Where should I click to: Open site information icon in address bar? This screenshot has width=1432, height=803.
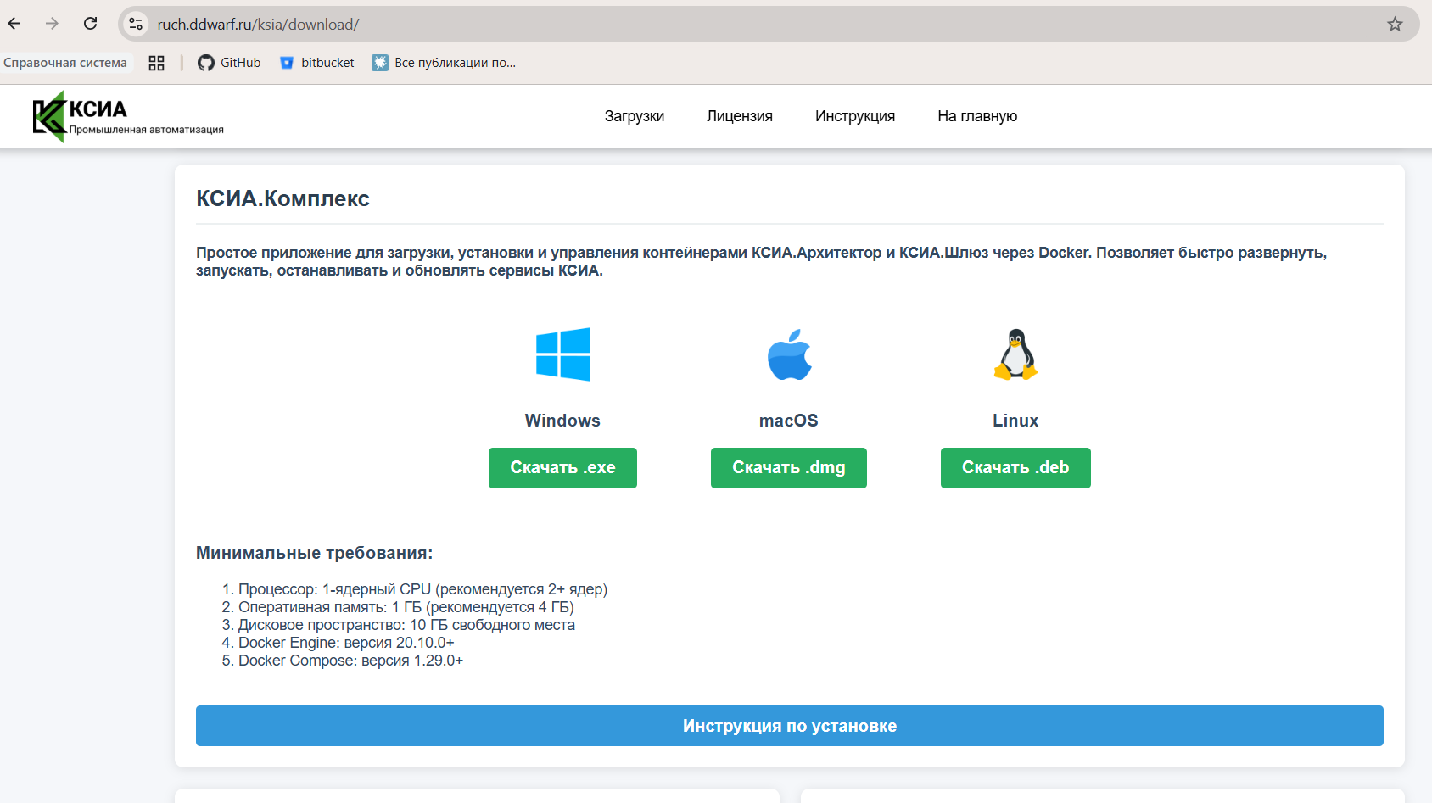(x=136, y=25)
